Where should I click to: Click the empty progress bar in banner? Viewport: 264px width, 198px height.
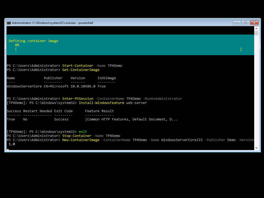(128, 49)
